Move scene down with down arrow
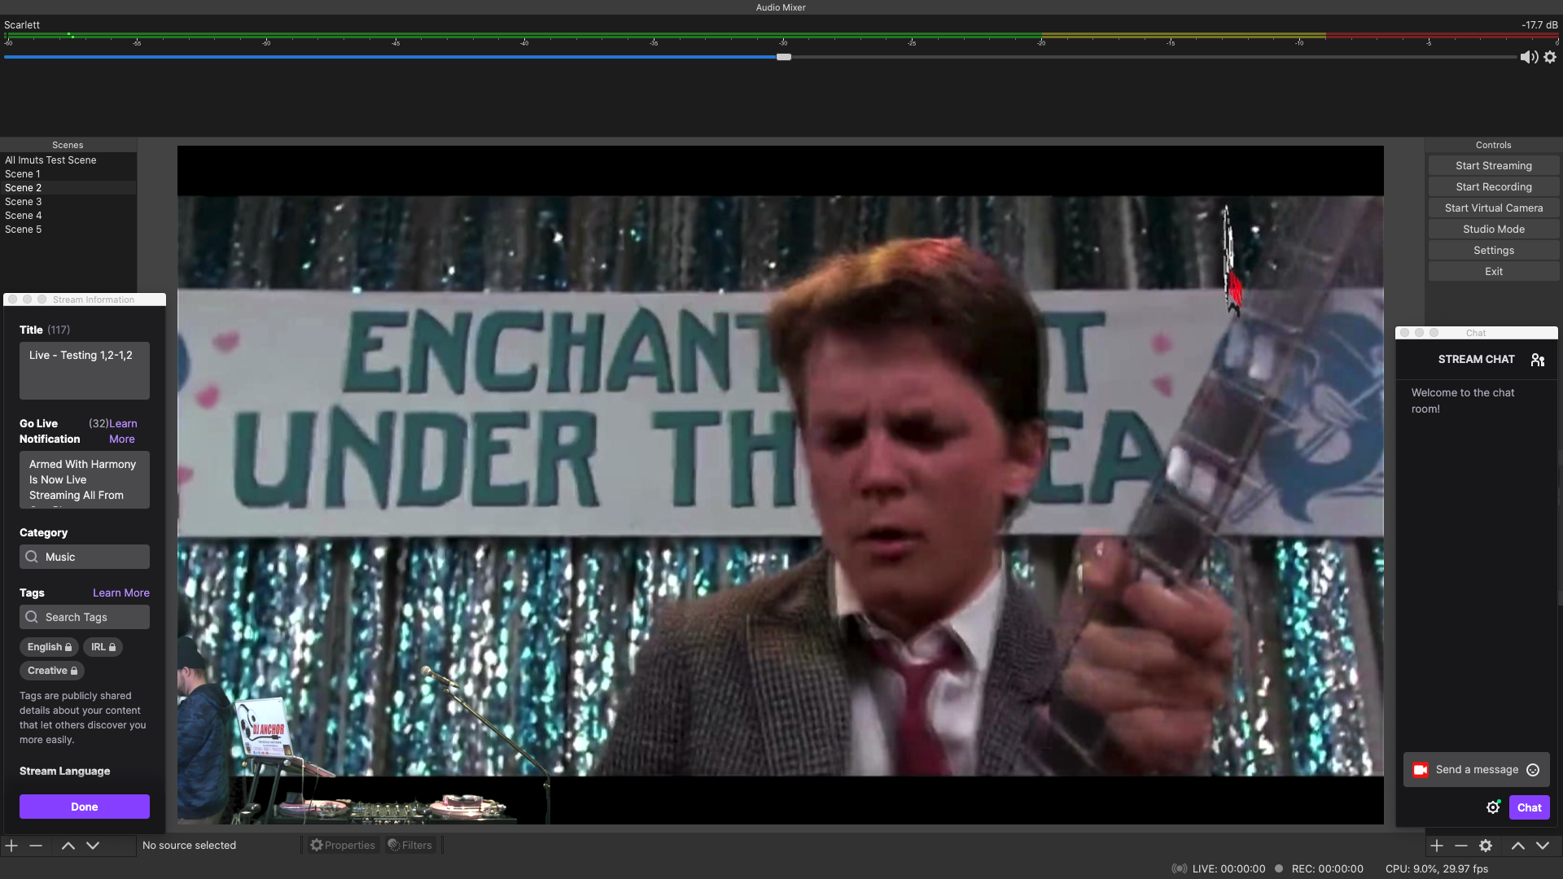 (x=93, y=846)
